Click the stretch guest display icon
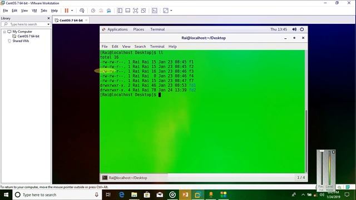This screenshot has height=200, width=356. [166, 11]
